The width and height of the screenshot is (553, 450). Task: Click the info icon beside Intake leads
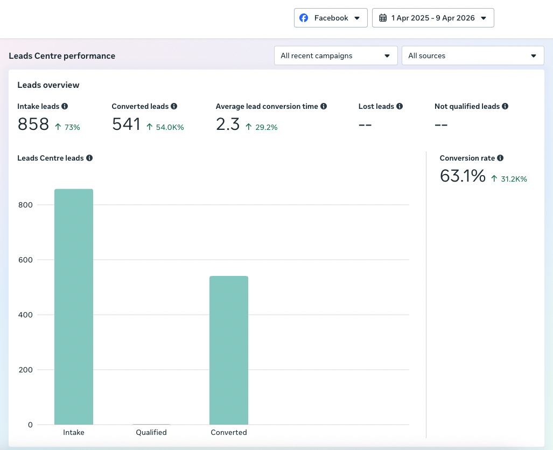click(x=65, y=106)
